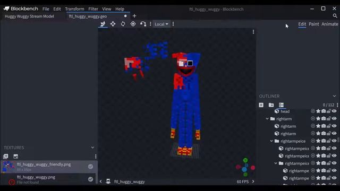Select the ftl_huggy_wuggy.png texture
The height and width of the screenshot is (191, 340).
tap(49, 179)
